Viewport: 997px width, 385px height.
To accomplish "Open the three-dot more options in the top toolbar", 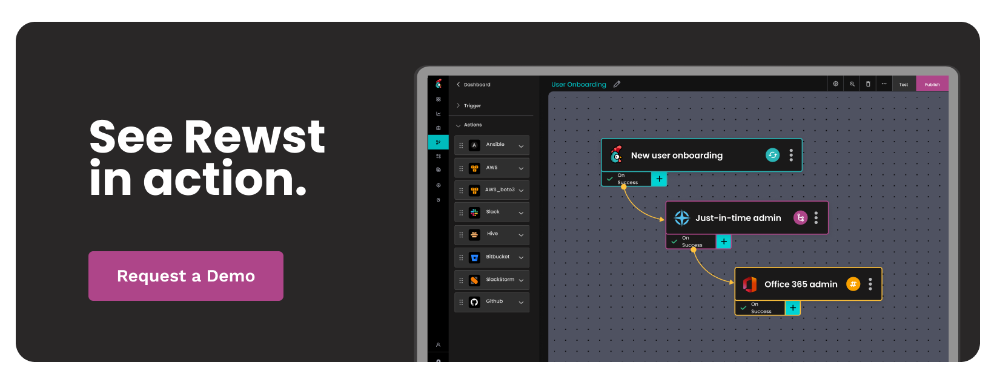I will click(884, 84).
